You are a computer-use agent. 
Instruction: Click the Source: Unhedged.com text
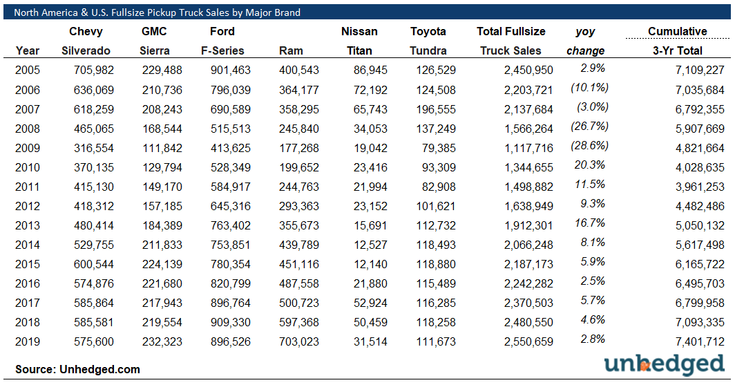[x=78, y=370]
